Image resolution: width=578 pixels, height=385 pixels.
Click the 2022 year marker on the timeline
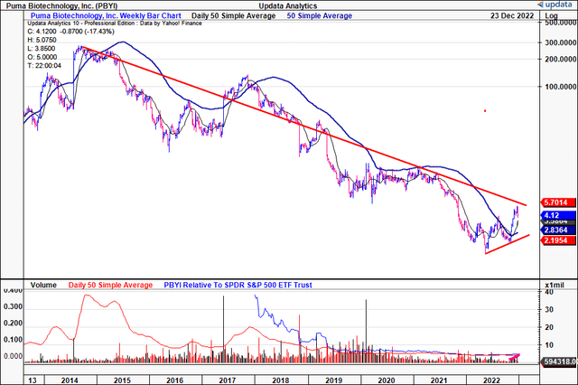[x=491, y=380]
